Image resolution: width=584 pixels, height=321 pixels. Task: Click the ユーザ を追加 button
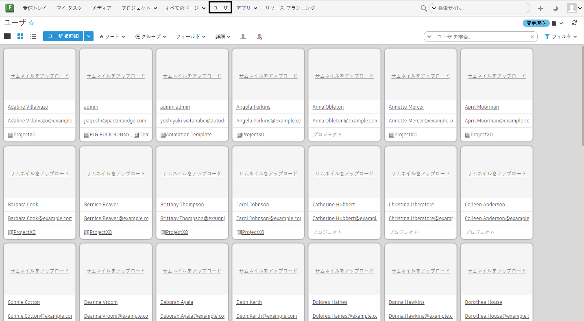(x=63, y=36)
